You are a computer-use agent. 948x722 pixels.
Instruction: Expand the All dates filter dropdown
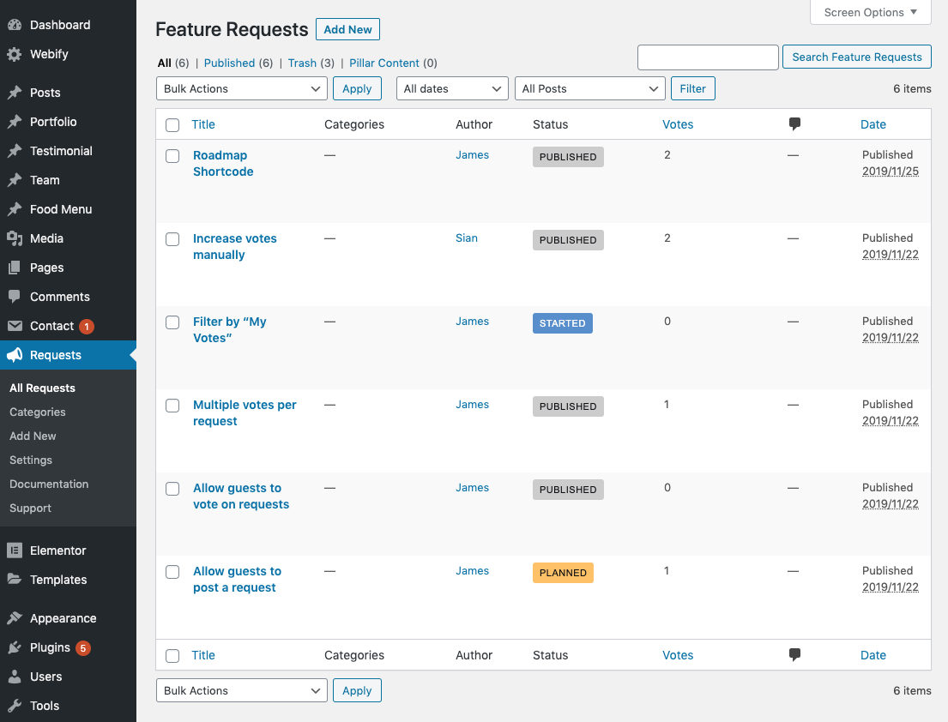[452, 88]
